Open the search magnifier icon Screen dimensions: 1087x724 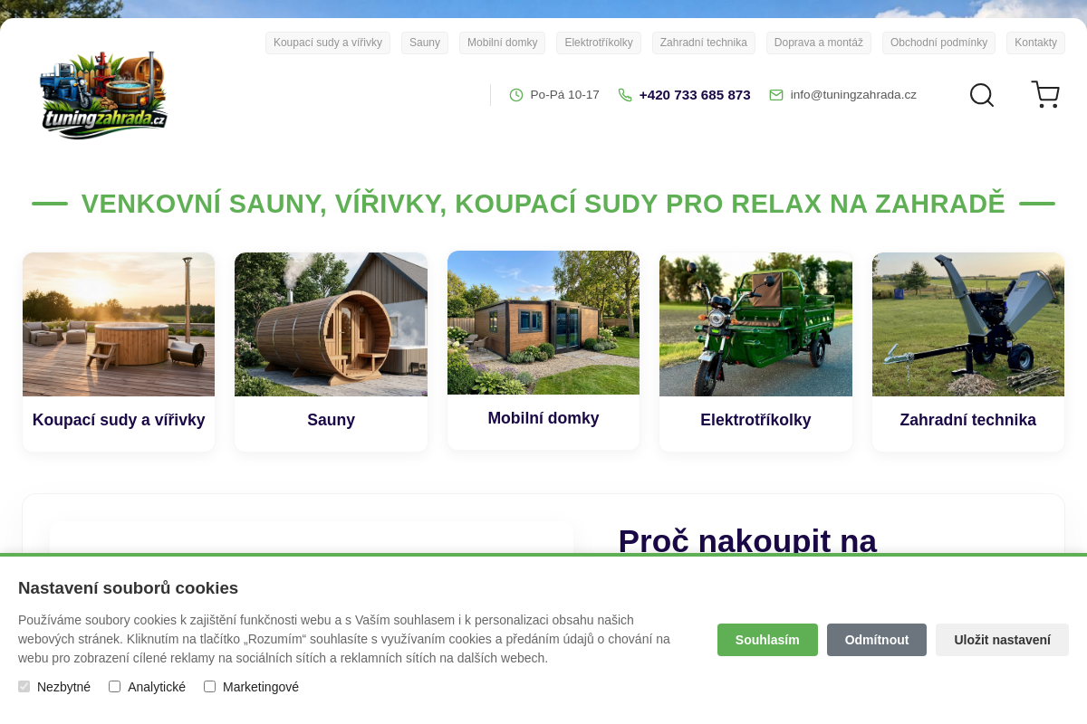(982, 95)
